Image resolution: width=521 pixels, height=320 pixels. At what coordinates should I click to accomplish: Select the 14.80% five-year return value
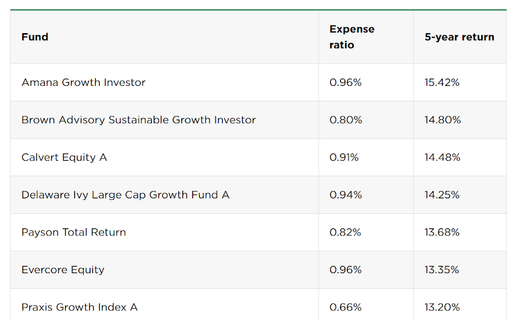coord(442,120)
